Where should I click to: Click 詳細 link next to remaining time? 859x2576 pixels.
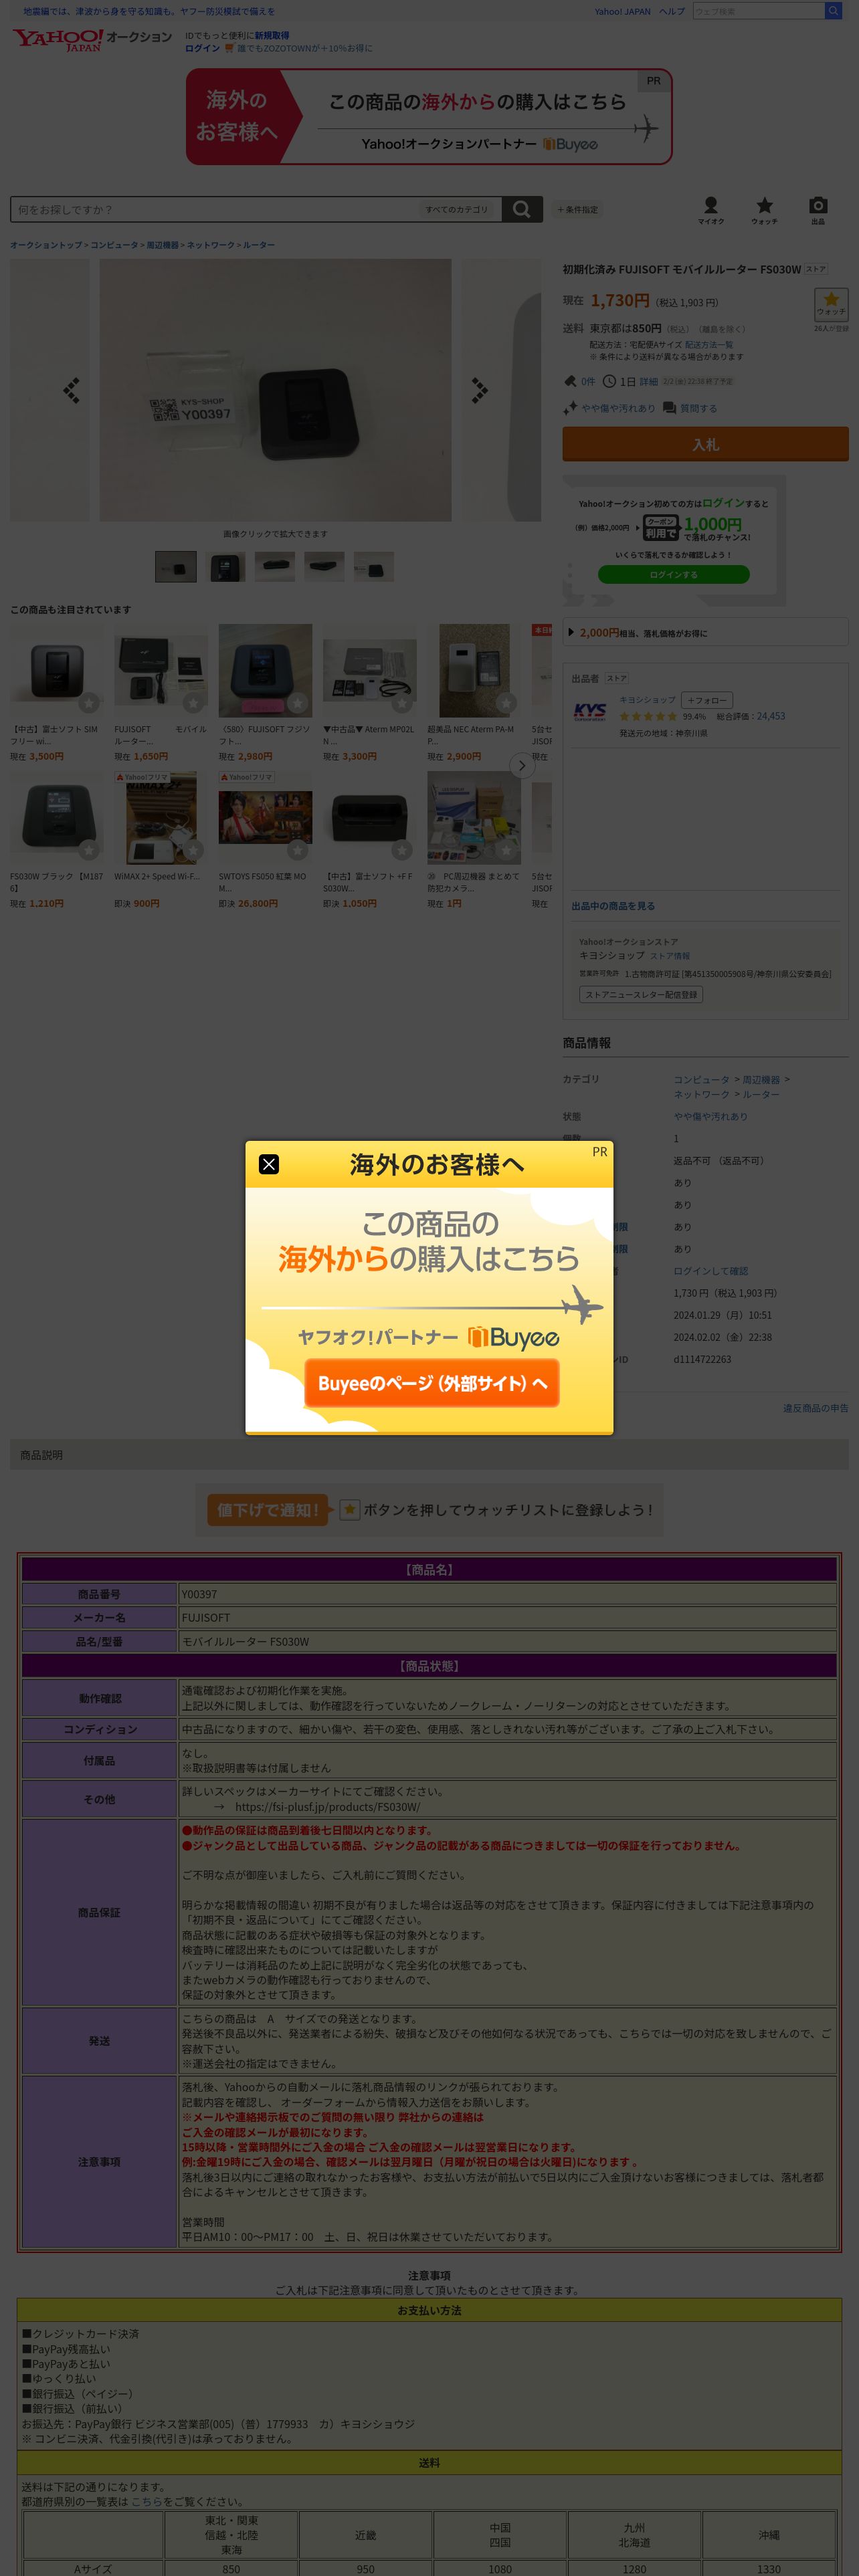click(648, 381)
